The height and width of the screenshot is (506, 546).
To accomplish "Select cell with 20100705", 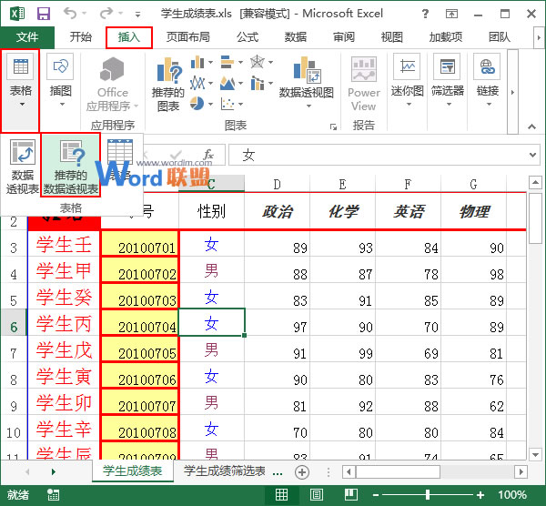I will point(140,349).
